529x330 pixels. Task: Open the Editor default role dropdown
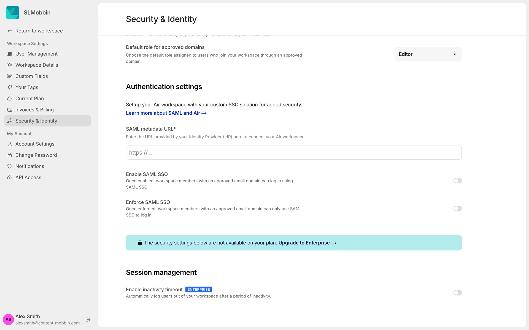pos(428,54)
